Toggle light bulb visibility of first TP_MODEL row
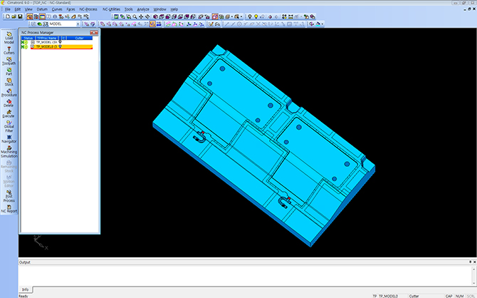 pyautogui.click(x=60, y=42)
